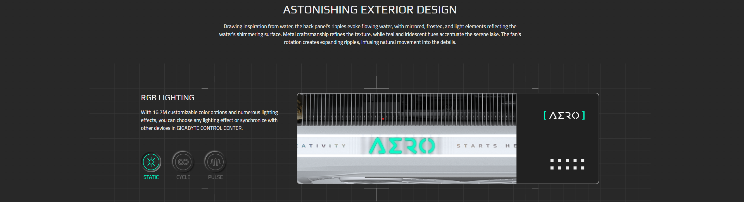
Task: Click the white dot grid pattern
Action: pyautogui.click(x=567, y=164)
